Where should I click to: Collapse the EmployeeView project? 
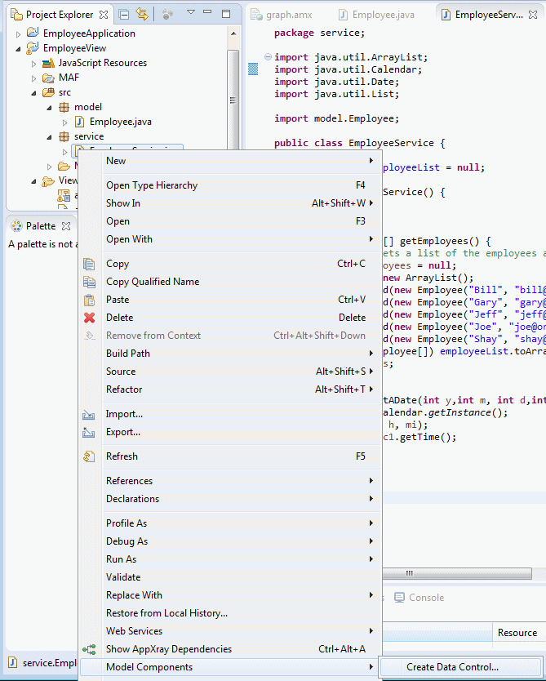coord(18,49)
